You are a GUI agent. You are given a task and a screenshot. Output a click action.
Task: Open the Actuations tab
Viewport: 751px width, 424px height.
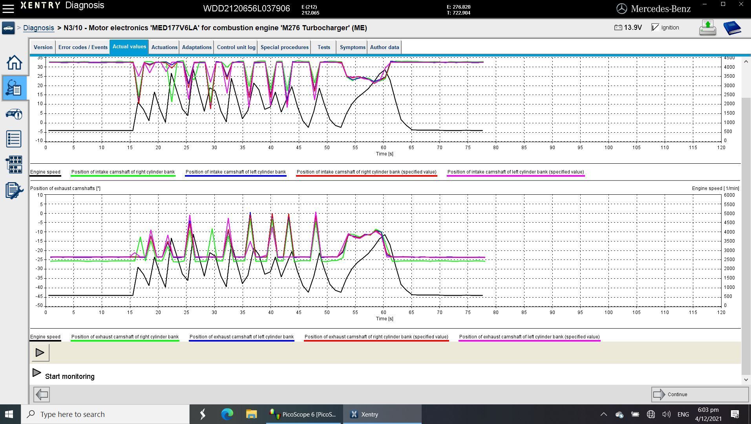pos(164,47)
